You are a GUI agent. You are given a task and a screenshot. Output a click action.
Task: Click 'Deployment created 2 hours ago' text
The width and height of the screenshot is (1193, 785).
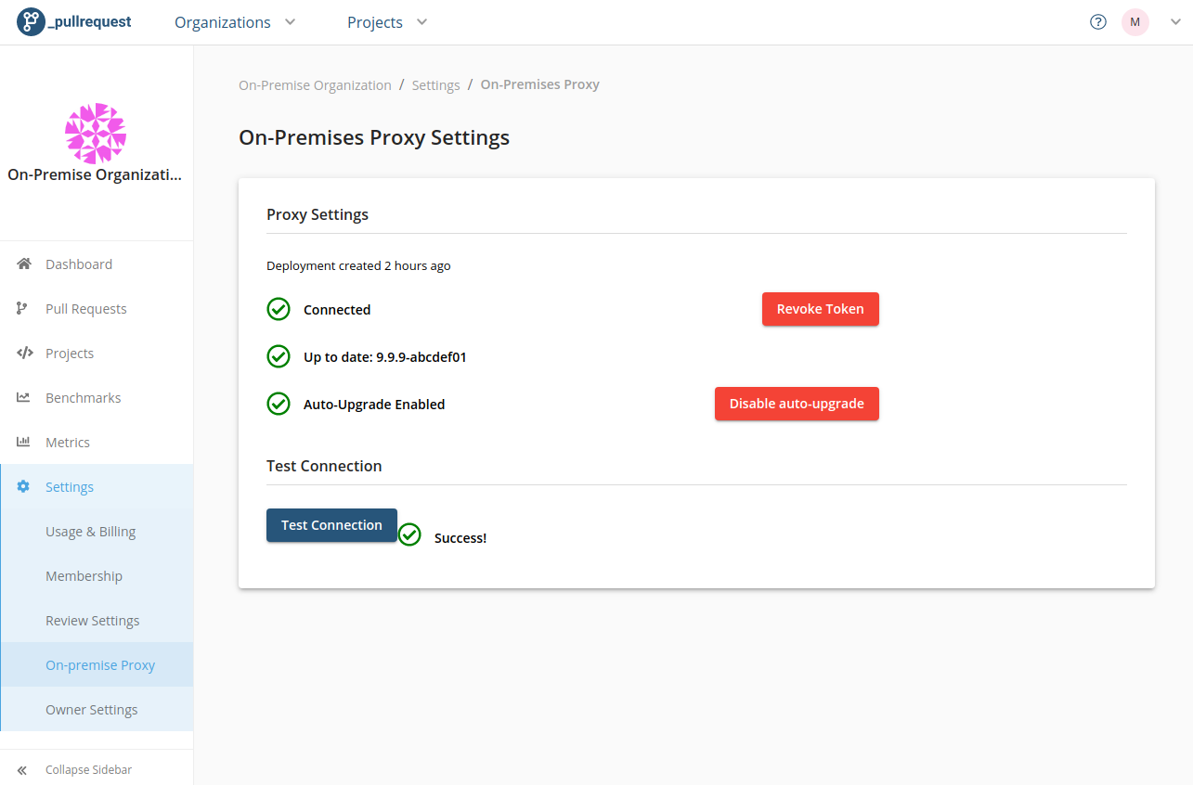(x=358, y=265)
